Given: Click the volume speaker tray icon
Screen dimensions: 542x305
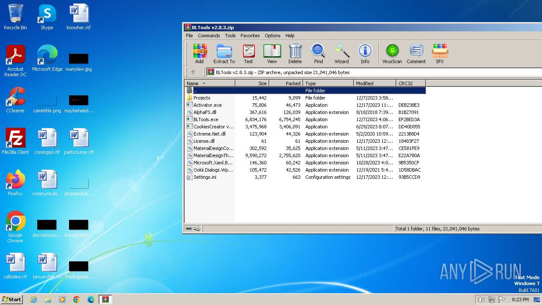Looking at the screenshot, I should point(481,299).
